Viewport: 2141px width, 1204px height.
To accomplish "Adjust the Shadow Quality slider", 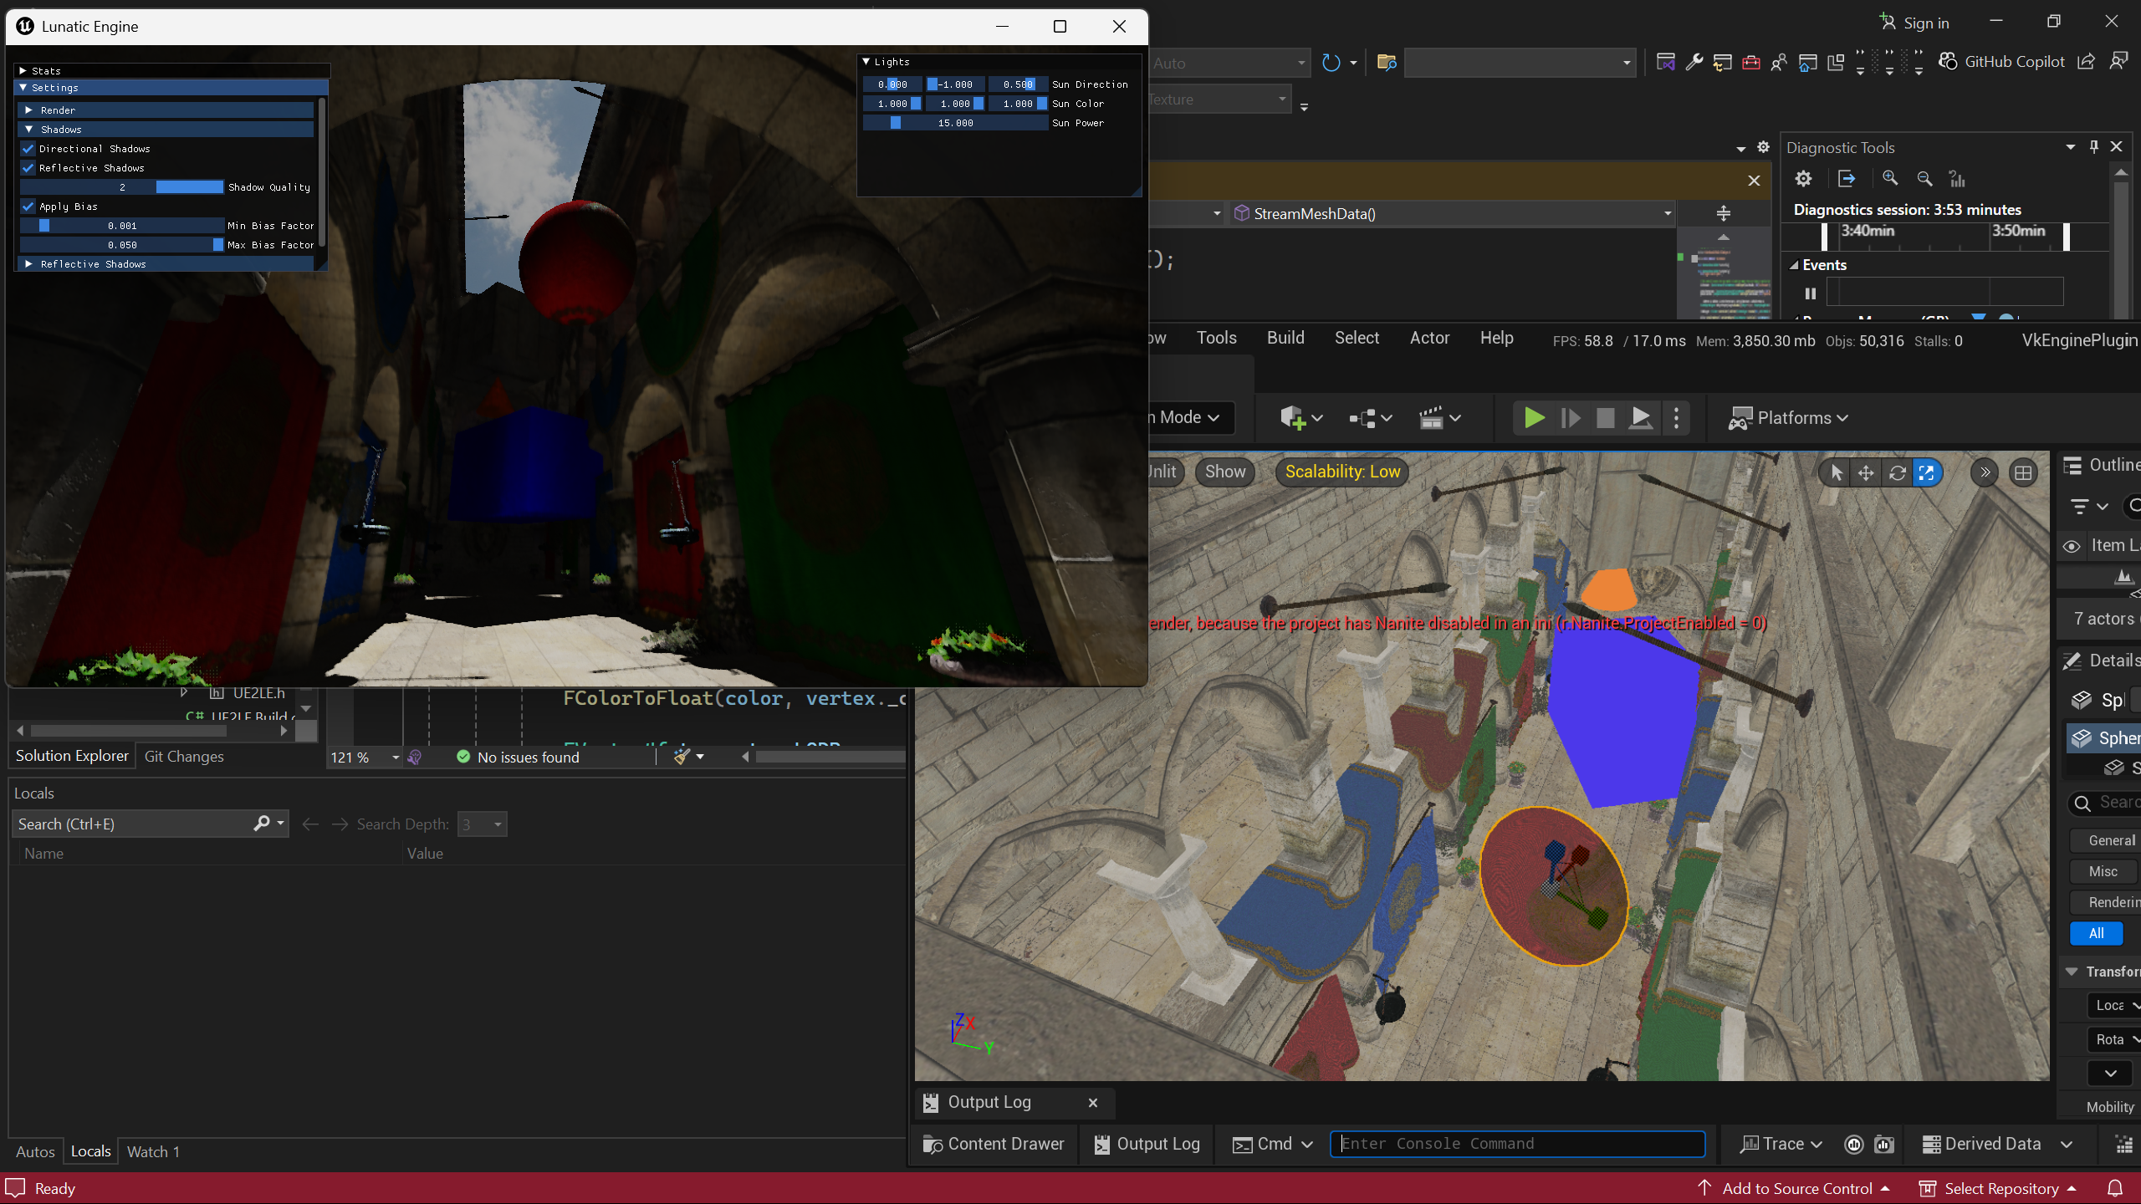I will pyautogui.click(x=122, y=187).
